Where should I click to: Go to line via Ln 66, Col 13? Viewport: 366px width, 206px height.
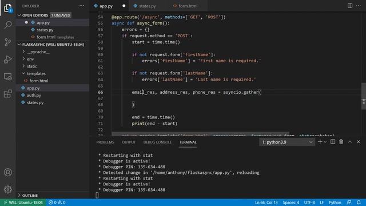pyautogui.click(x=266, y=203)
